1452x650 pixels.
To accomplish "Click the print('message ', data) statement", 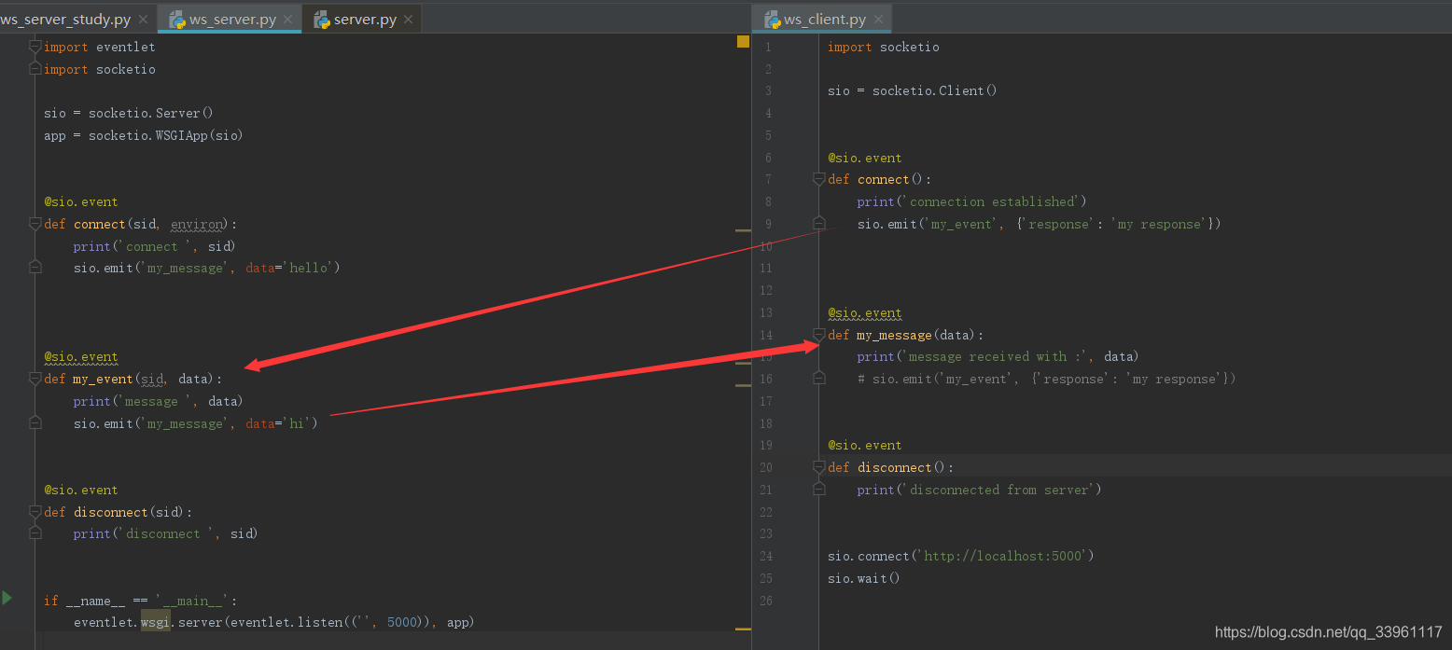I will pos(159,401).
